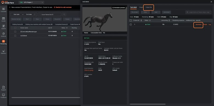This screenshot has width=214, height=106.
Task: Click the Done 1Frame status counter
Action: point(134,17)
